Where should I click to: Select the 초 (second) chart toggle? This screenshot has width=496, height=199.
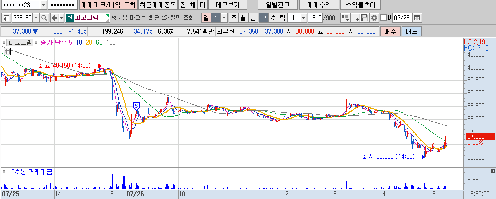(272, 18)
